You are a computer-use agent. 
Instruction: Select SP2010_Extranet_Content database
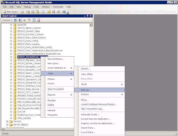pos(30,34)
